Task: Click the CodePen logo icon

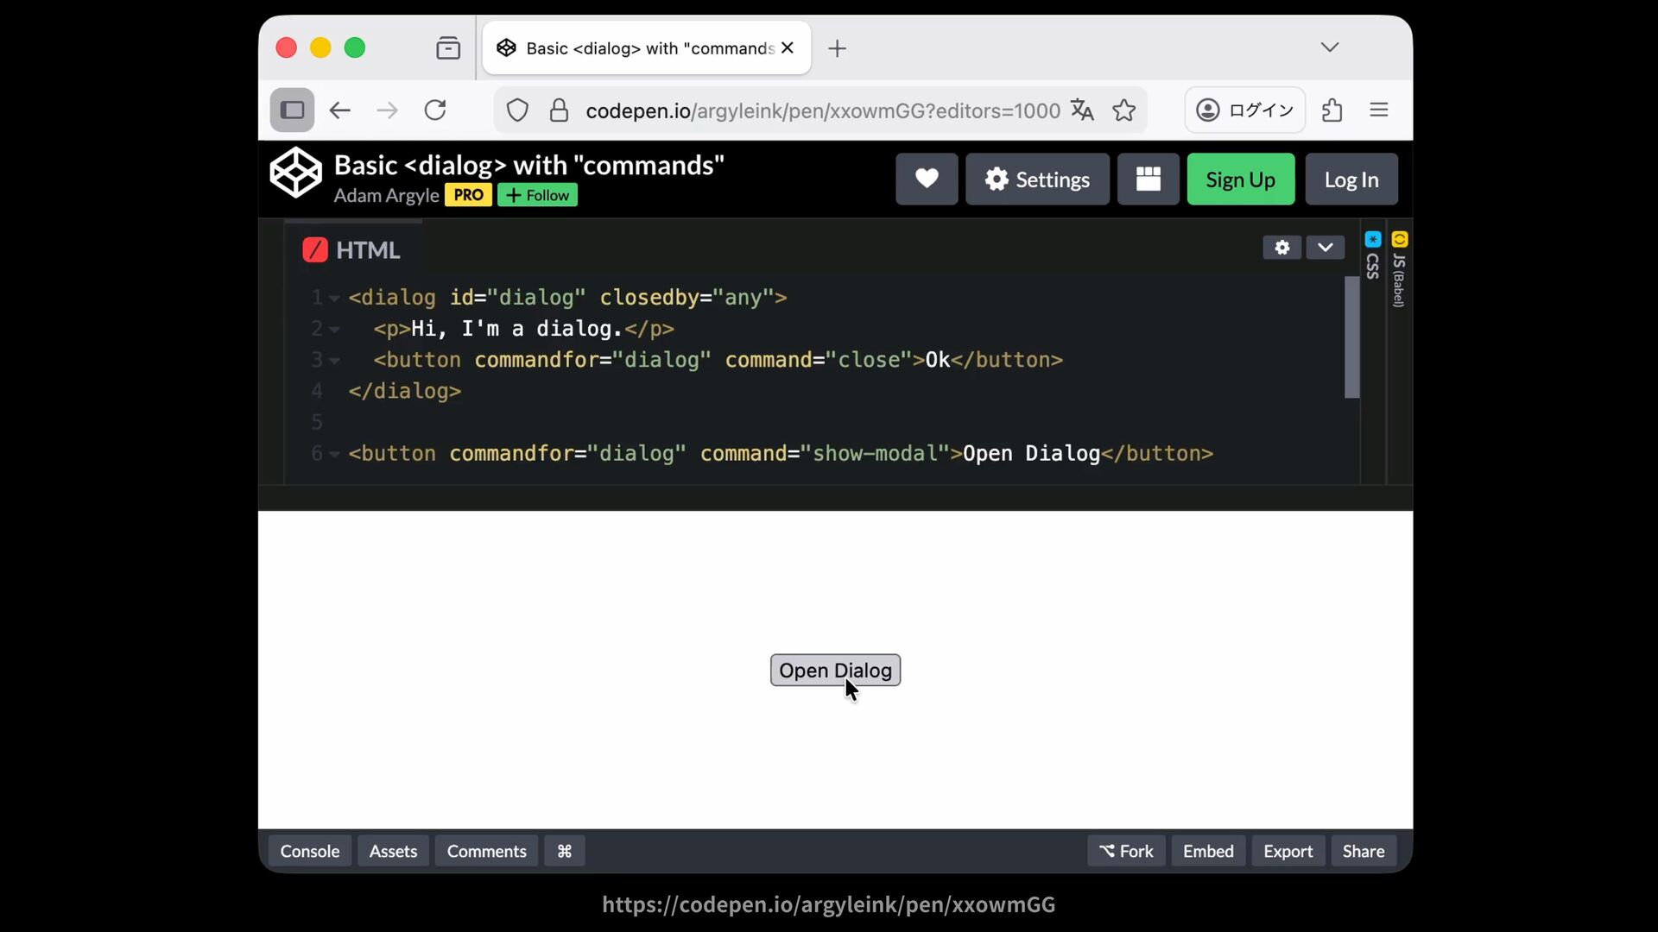Action: click(296, 173)
